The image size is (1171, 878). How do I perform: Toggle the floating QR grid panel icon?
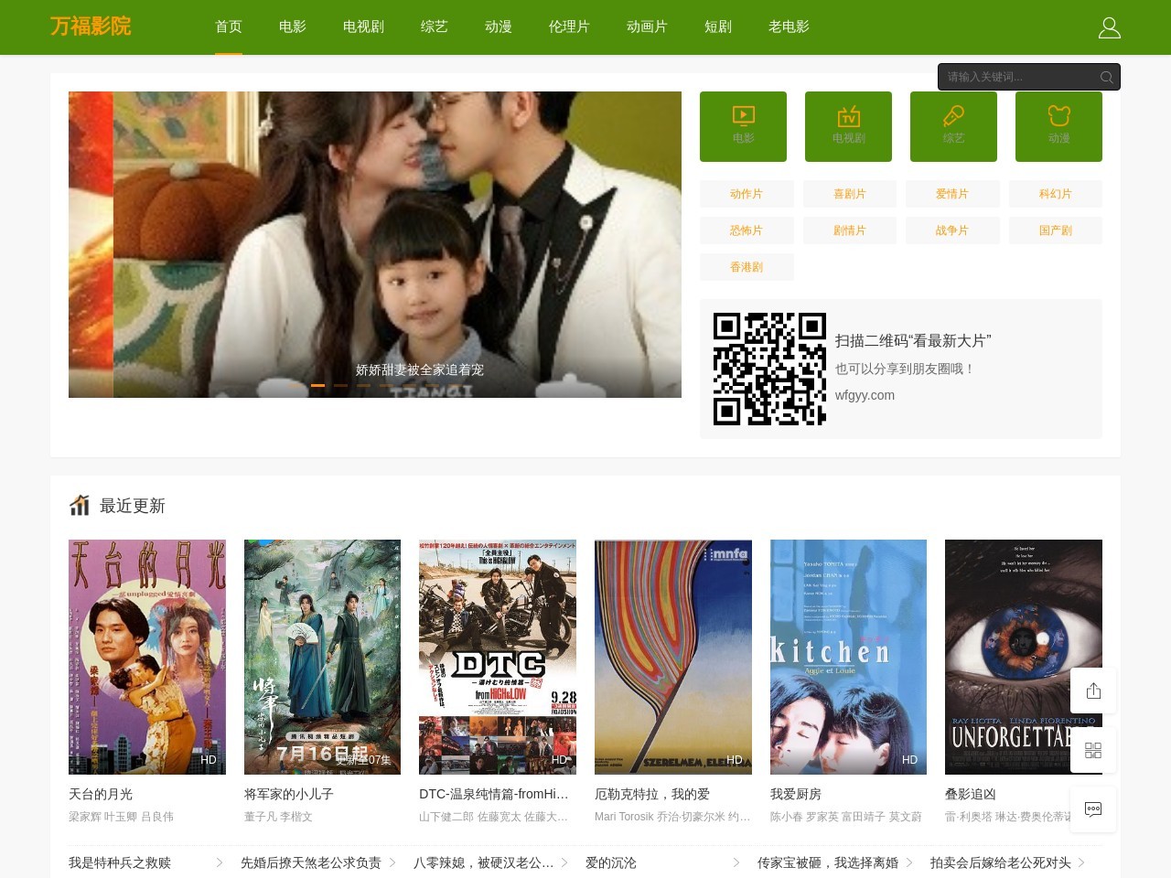click(x=1093, y=750)
